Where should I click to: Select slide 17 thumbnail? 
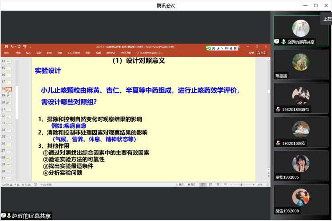pyautogui.click(x=9, y=82)
